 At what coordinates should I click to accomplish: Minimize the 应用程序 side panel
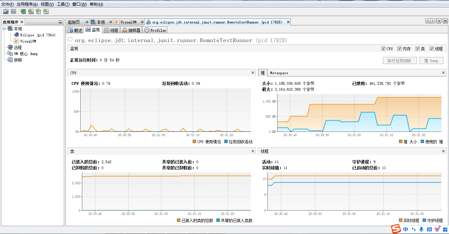[x=60, y=22]
